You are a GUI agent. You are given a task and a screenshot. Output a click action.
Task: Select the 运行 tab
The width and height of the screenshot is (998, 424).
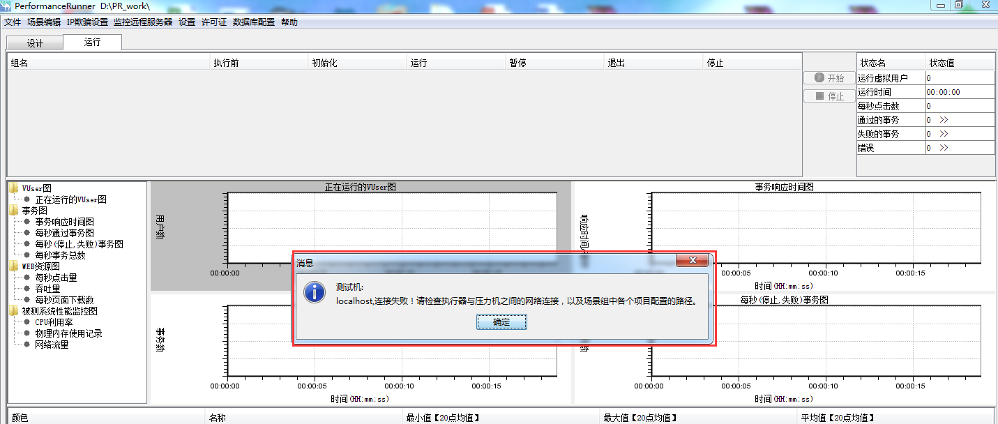coord(92,43)
